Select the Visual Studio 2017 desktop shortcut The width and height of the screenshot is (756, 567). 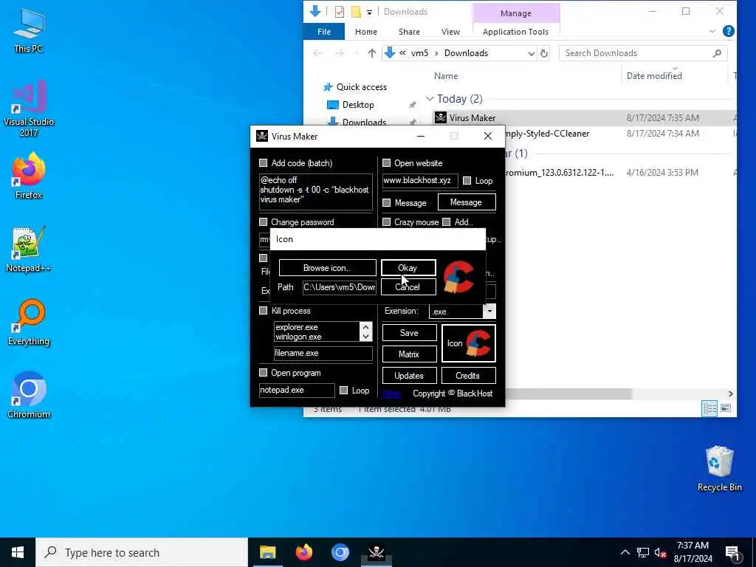click(x=29, y=108)
